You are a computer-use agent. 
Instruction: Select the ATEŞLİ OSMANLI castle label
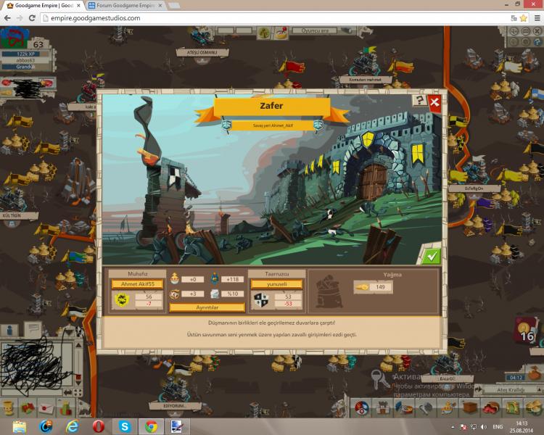tap(202, 52)
